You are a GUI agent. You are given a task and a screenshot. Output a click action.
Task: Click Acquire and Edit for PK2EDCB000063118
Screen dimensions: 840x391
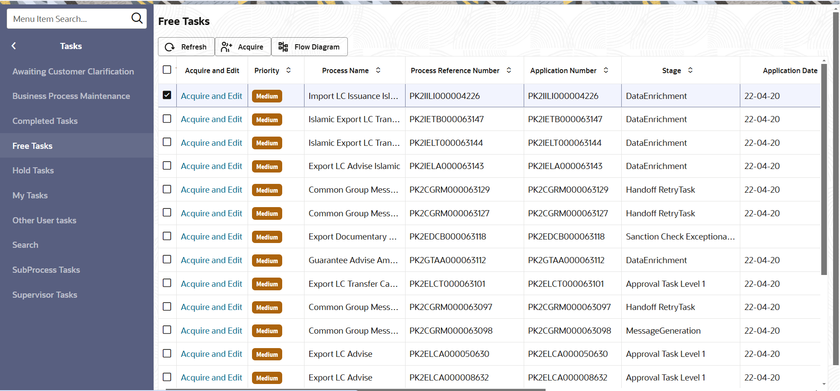pos(211,236)
